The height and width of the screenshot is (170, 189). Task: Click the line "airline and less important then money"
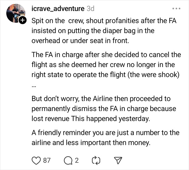[x=90, y=143]
